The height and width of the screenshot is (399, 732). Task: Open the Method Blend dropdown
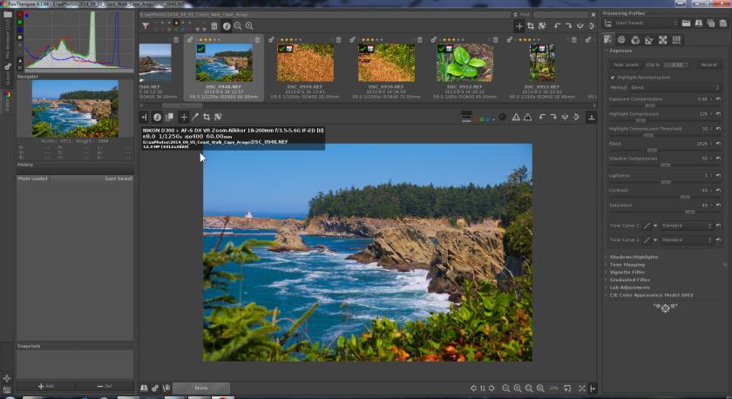672,87
